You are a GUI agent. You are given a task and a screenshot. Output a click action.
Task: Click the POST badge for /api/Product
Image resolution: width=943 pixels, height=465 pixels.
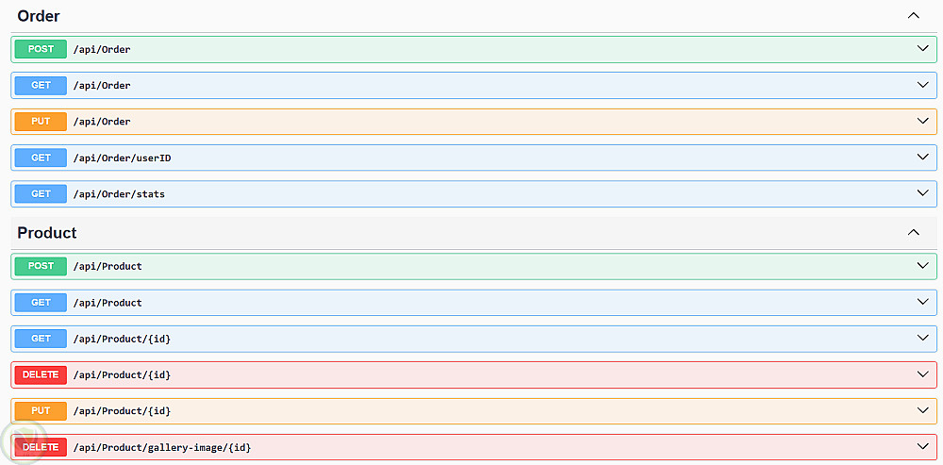41,266
